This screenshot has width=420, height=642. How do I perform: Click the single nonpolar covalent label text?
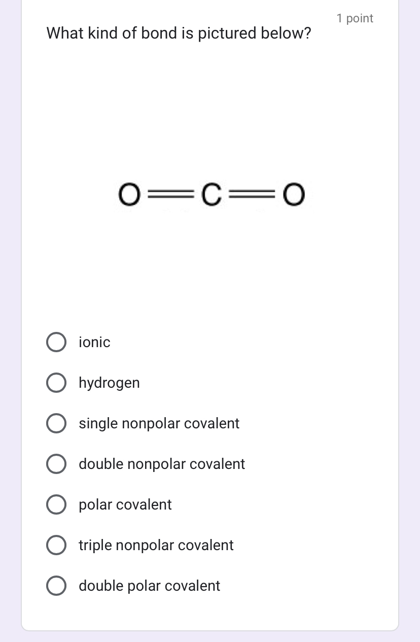(159, 423)
